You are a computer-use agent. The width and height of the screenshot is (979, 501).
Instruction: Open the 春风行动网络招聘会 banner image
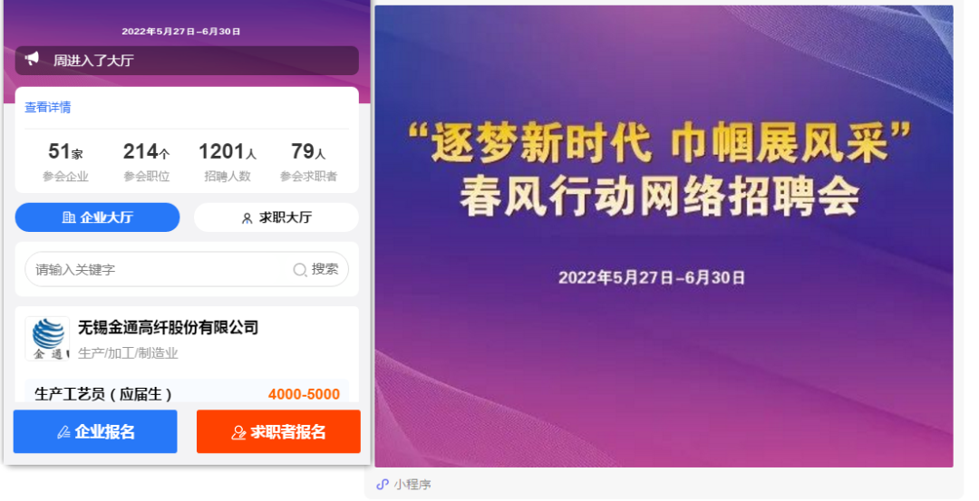664,236
